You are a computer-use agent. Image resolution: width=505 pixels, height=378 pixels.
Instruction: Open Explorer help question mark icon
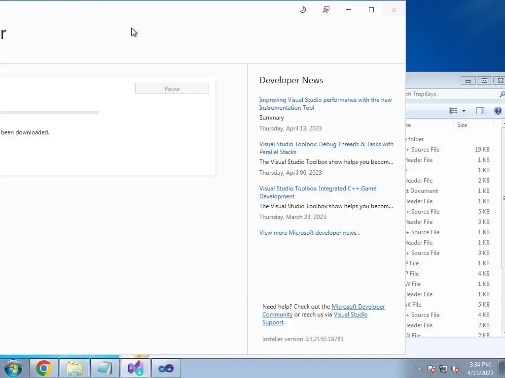[x=498, y=111]
